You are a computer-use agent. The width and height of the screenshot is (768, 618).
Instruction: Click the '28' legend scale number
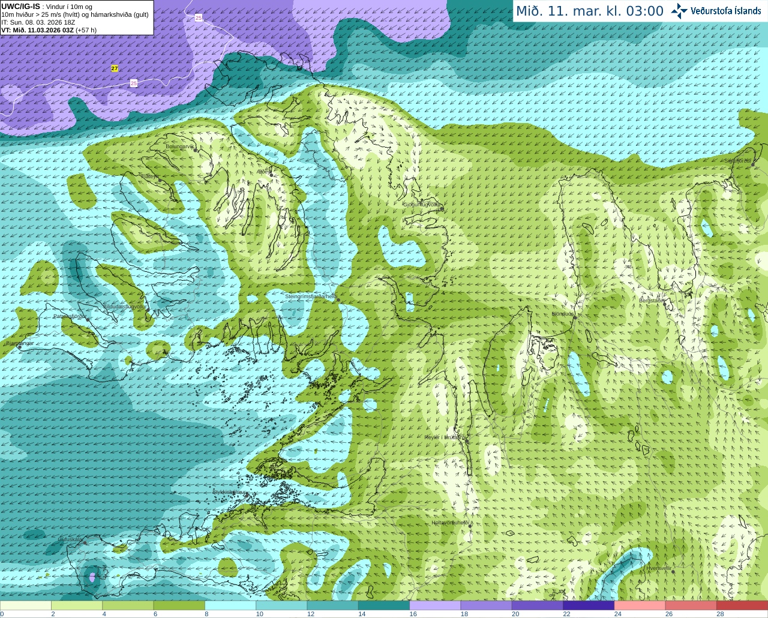[x=720, y=614]
